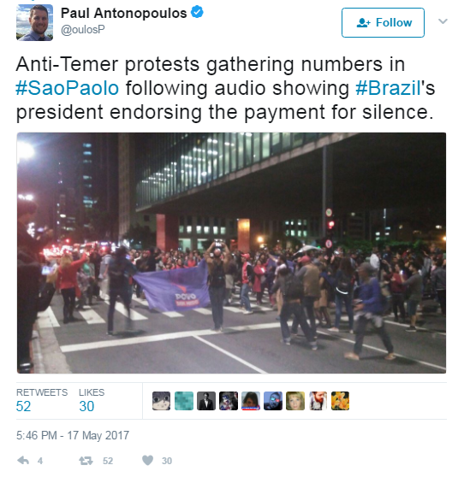Open the #Brazil hashtag
This screenshot has width=464, height=477.
(388, 88)
